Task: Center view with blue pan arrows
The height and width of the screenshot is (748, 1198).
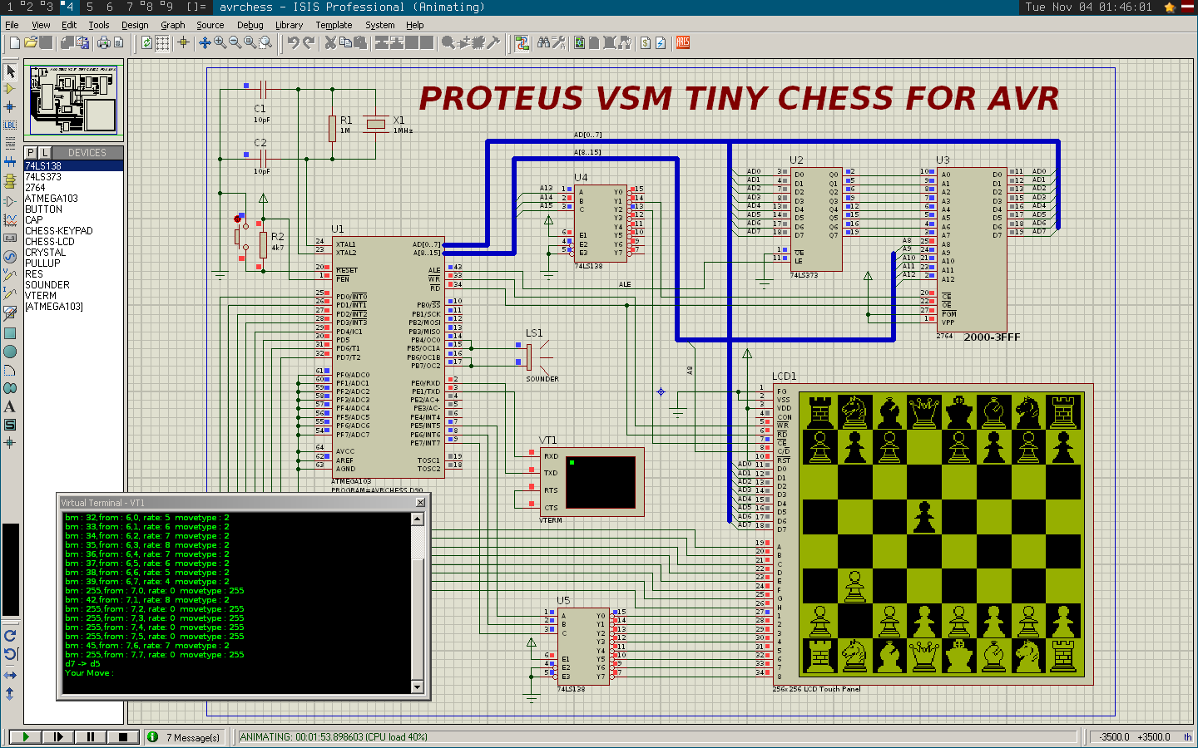Action: pyautogui.click(x=205, y=42)
